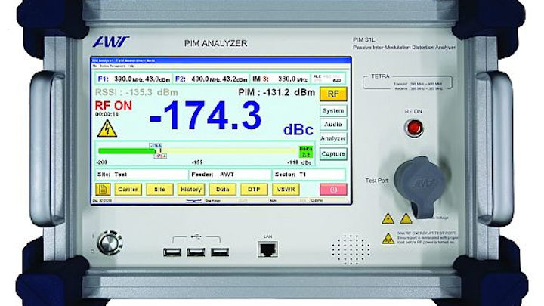
Task: Click the -155 scale label
Action: click(197, 162)
